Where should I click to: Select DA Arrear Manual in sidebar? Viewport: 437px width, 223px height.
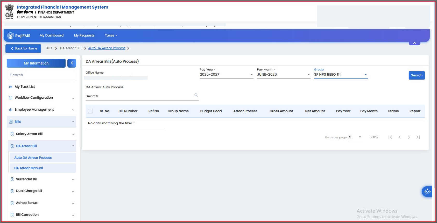[x=43, y=168]
